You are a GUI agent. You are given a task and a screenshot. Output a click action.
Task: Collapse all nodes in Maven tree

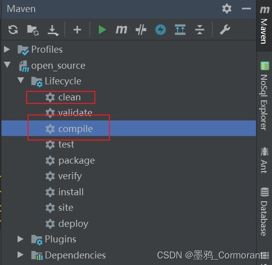click(200, 30)
